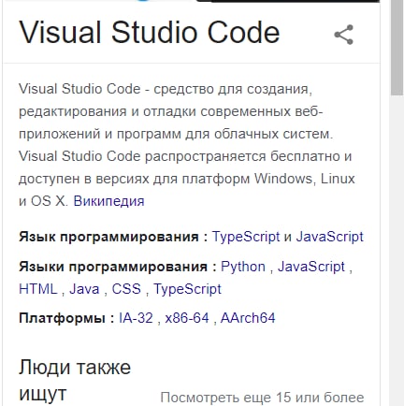The width and height of the screenshot is (404, 406).
Task: Click the share icon next to Visual Studio Code
Action: tap(343, 35)
